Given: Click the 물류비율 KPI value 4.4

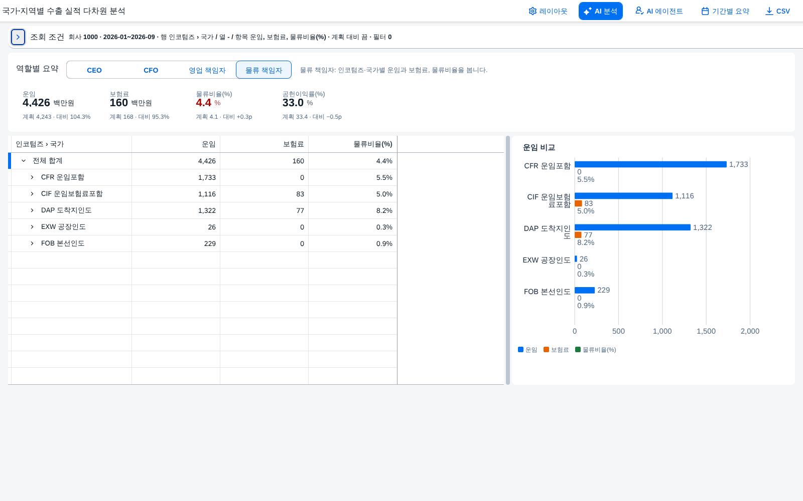Looking at the screenshot, I should [204, 103].
